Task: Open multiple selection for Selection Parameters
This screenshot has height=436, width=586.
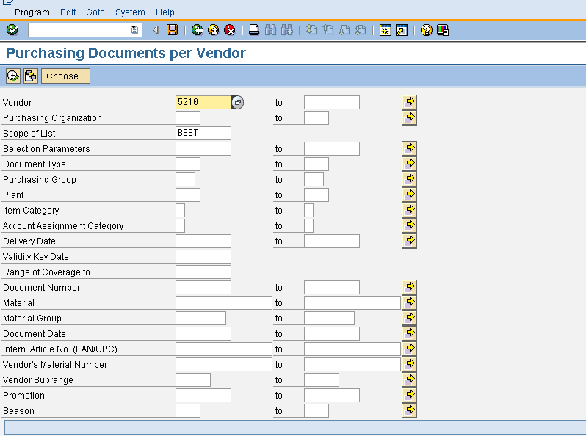Action: coord(409,148)
